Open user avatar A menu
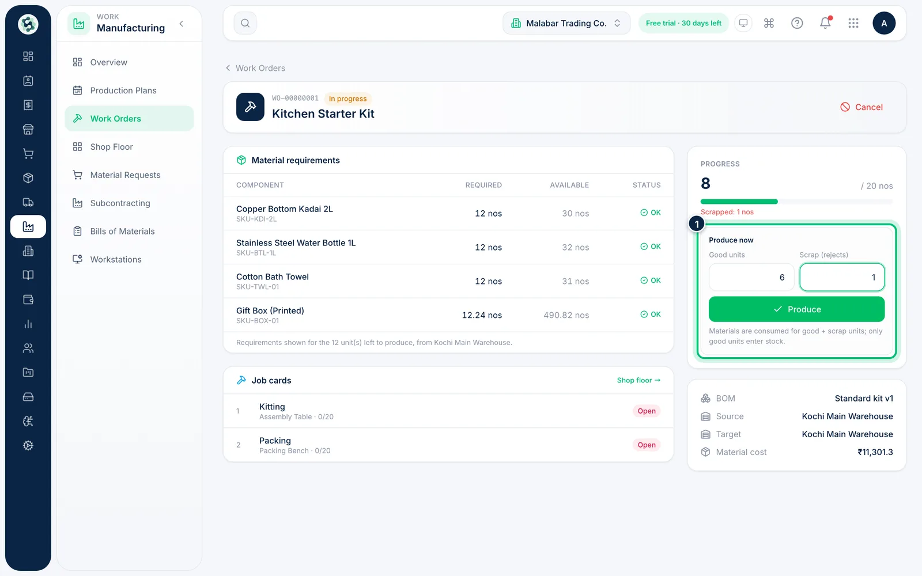922x576 pixels. 884,23
